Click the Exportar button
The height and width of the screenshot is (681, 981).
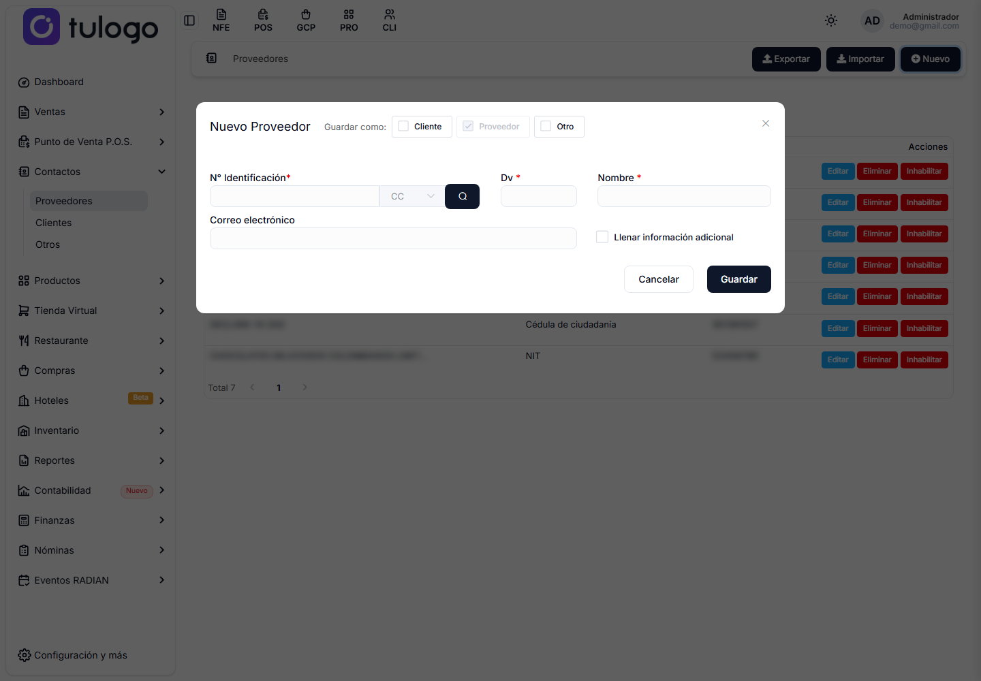[786, 59]
